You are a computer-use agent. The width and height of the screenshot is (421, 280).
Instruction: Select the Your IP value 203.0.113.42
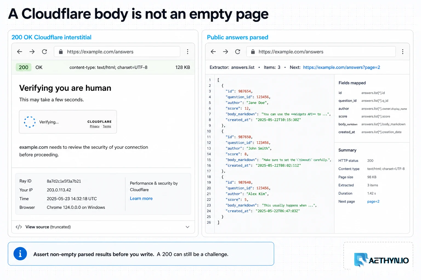59,190
